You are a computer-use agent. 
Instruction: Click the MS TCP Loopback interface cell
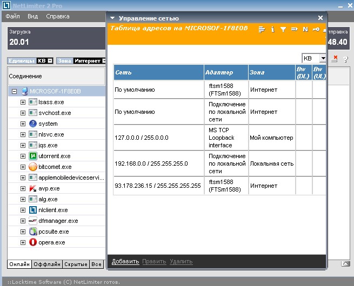coord(226,138)
